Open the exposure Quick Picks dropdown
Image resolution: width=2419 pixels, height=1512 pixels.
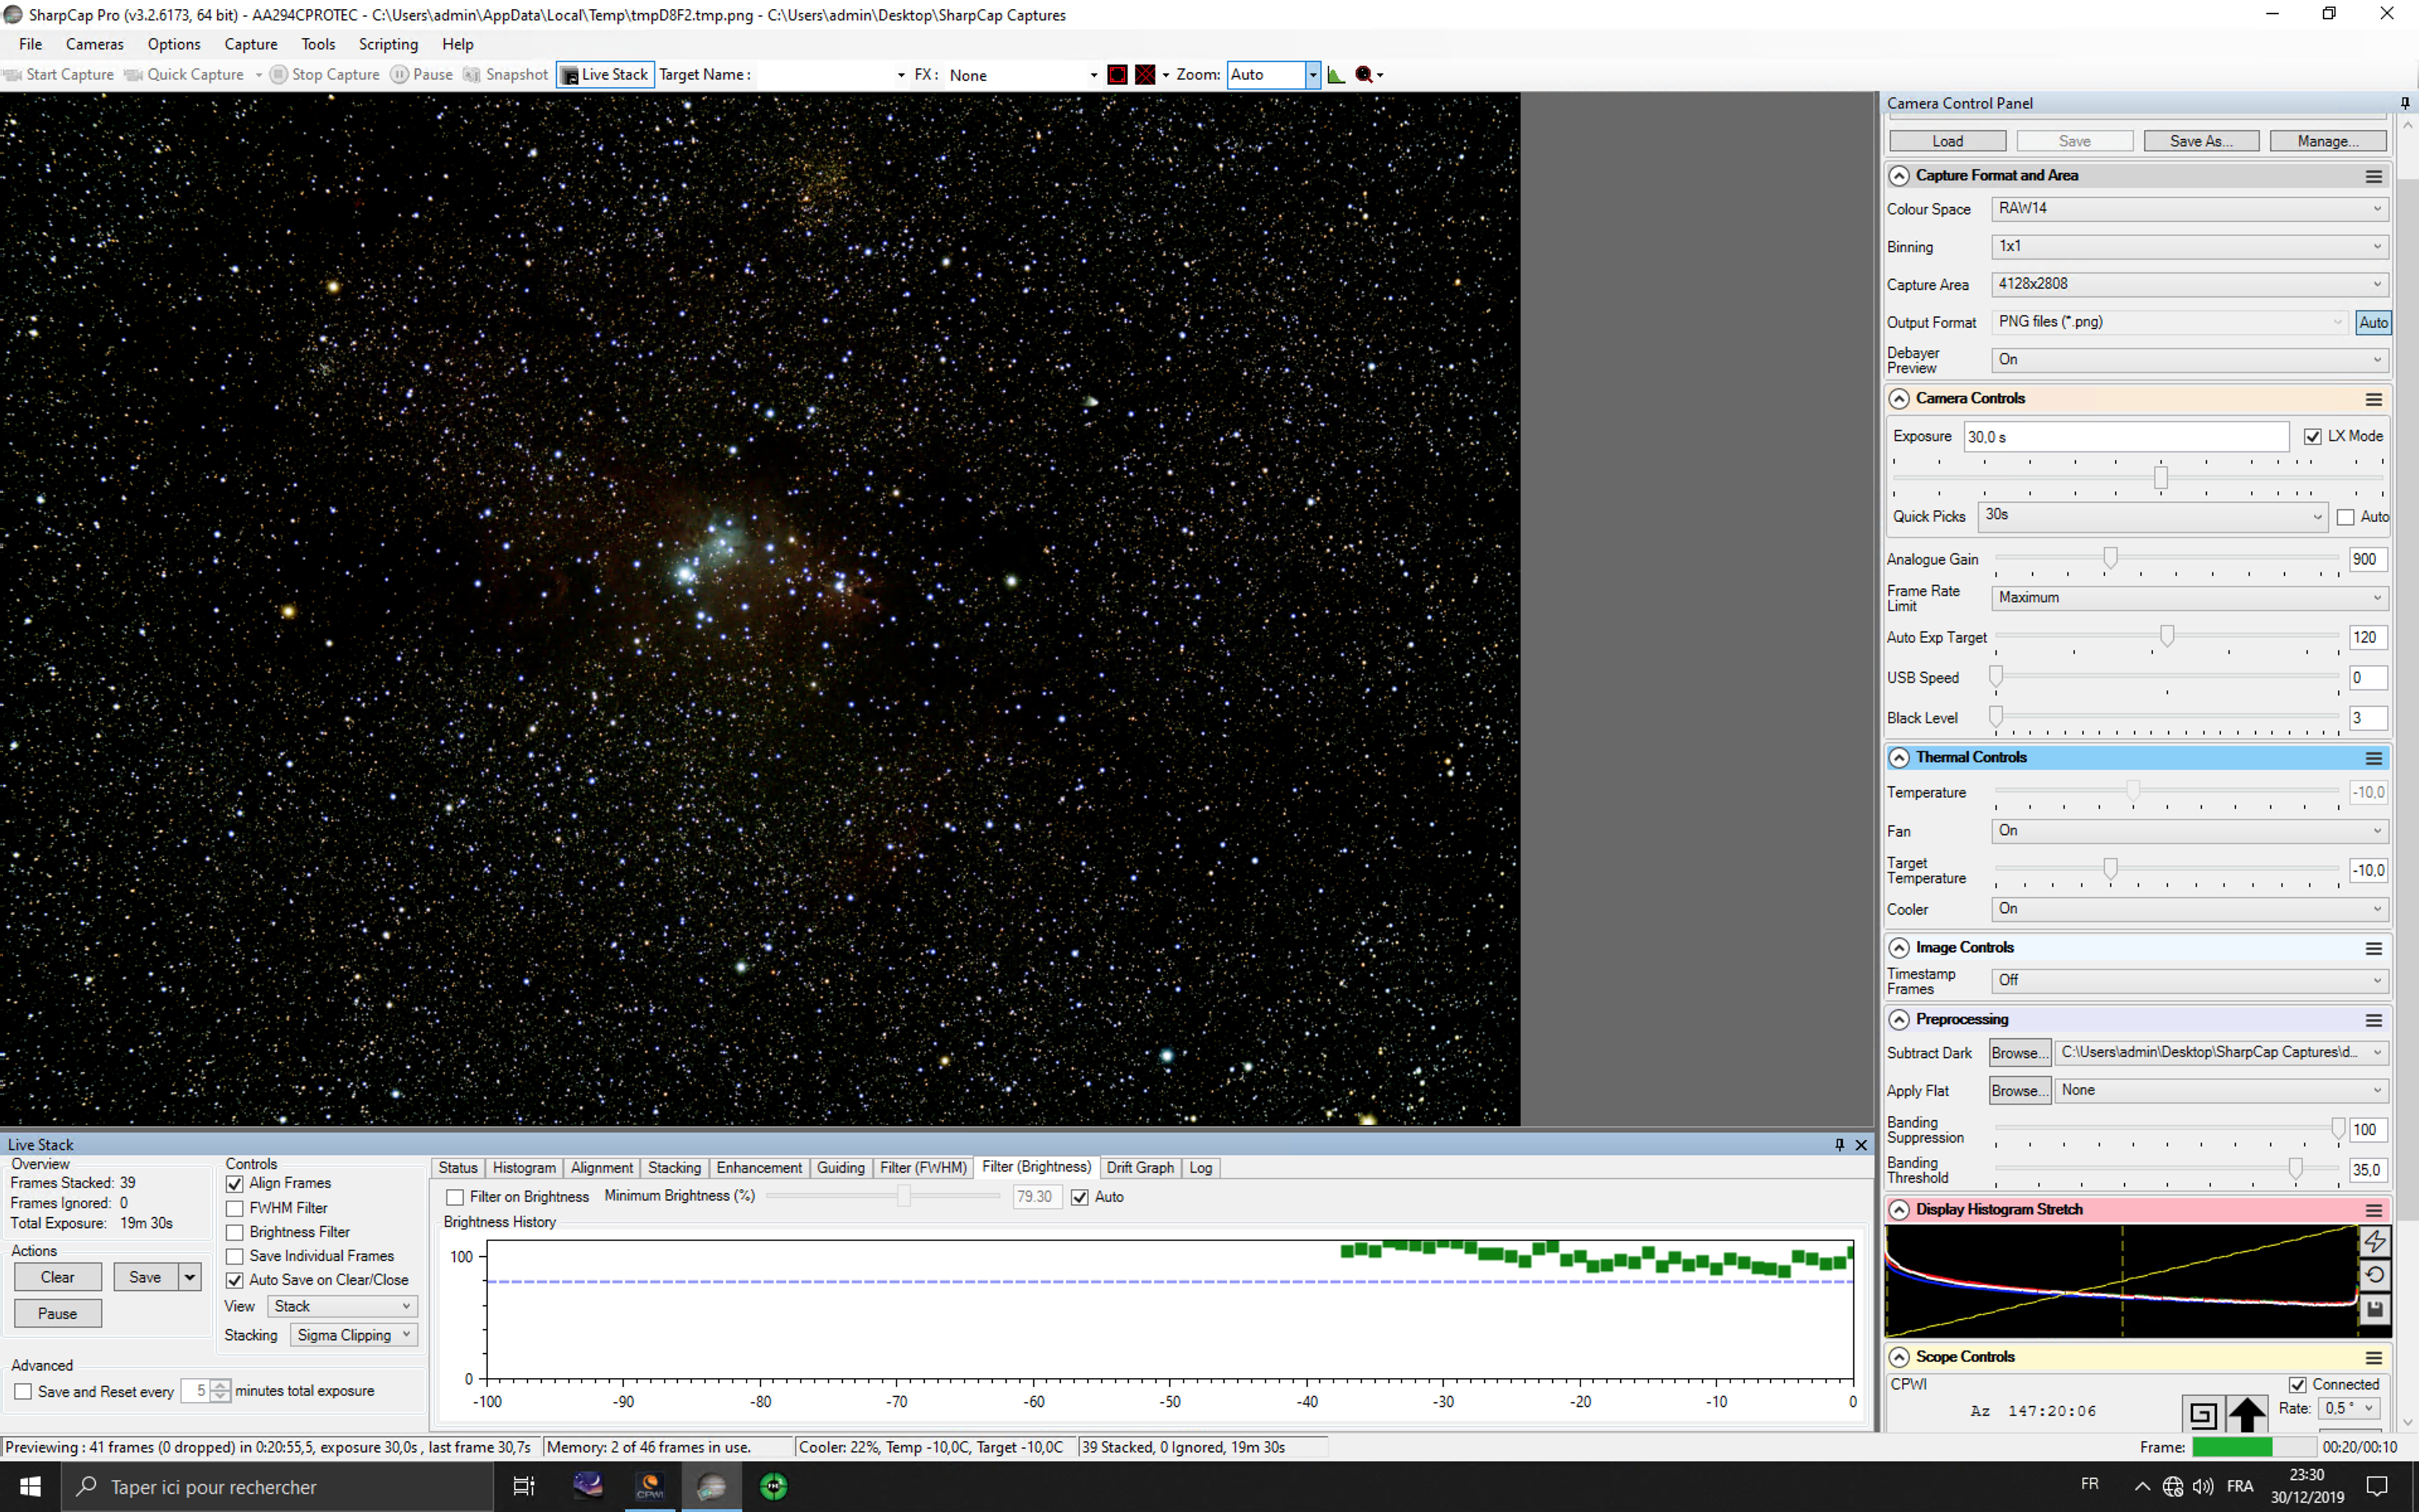point(2153,516)
